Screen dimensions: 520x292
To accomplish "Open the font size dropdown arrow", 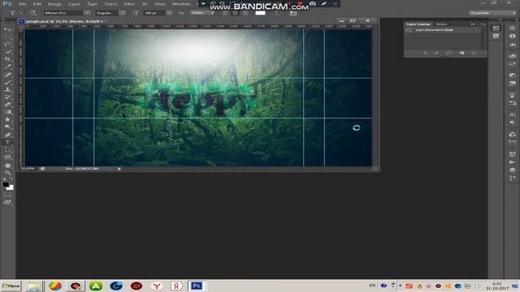I will point(169,13).
